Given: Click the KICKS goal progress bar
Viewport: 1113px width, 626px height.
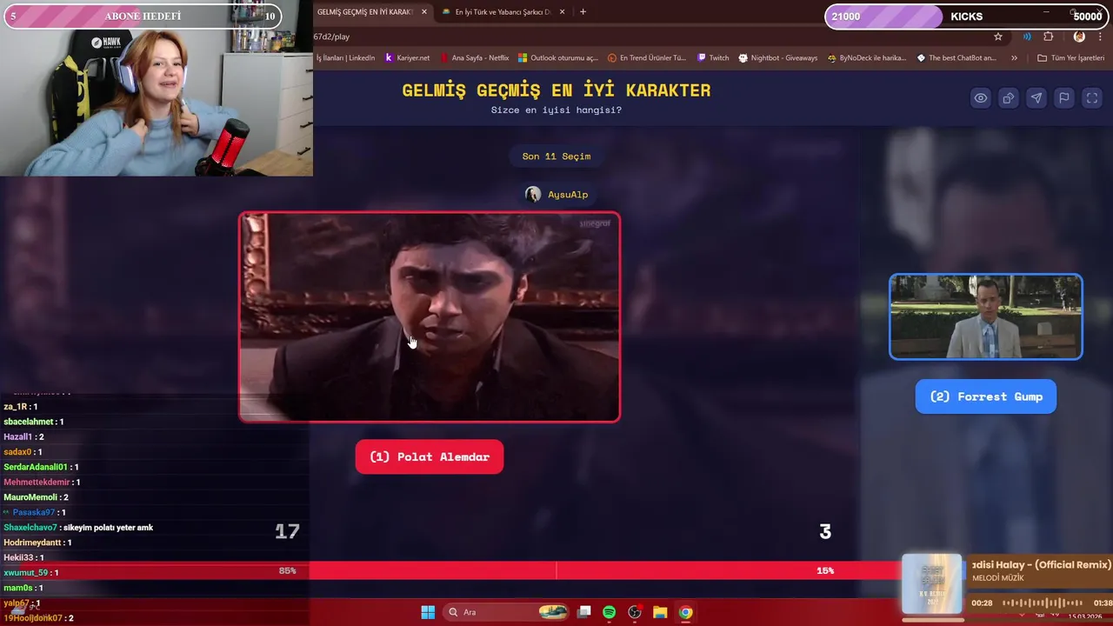Looking at the screenshot, I should coord(966,17).
